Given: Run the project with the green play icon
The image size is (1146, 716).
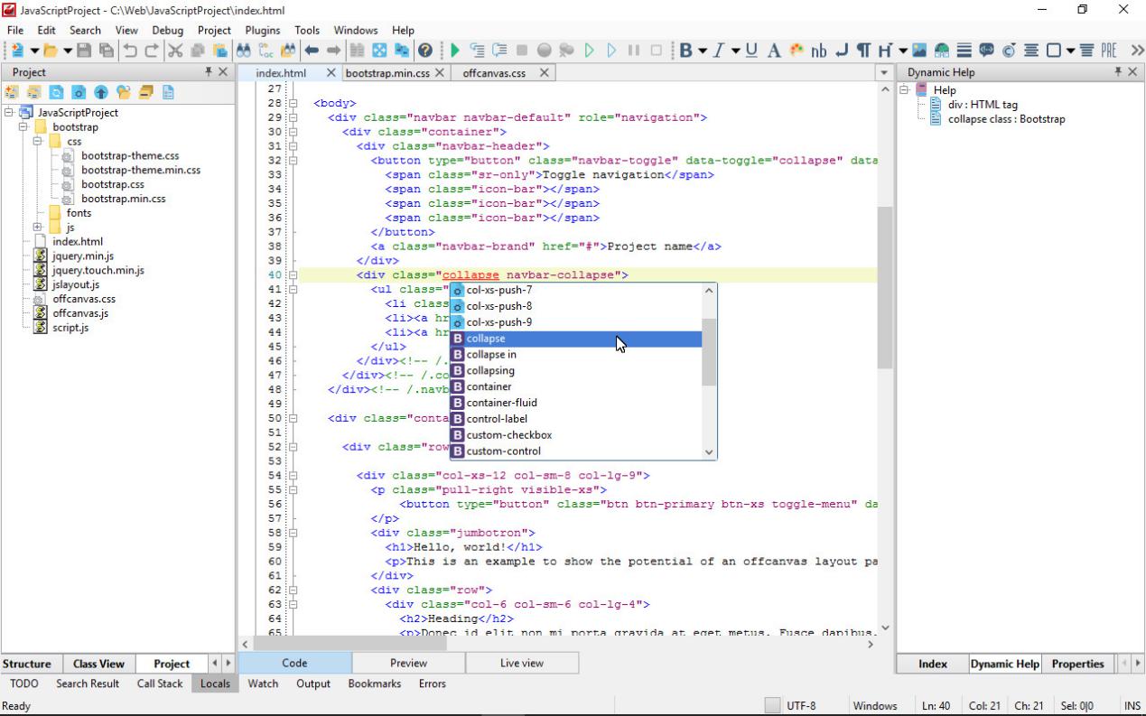Looking at the screenshot, I should (455, 51).
